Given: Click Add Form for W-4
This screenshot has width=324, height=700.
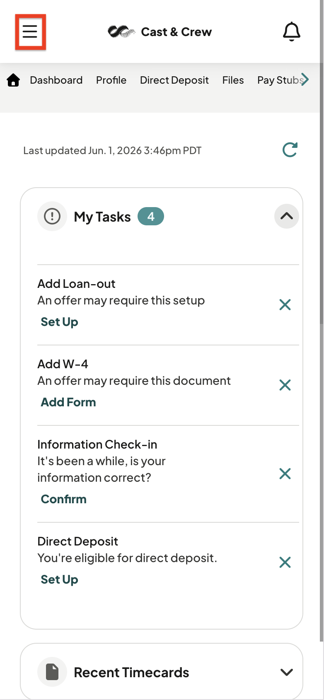Looking at the screenshot, I should point(68,402).
